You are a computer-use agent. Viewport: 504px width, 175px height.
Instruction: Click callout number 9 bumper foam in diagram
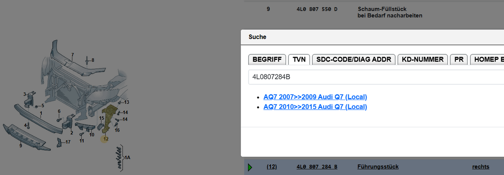21,146
